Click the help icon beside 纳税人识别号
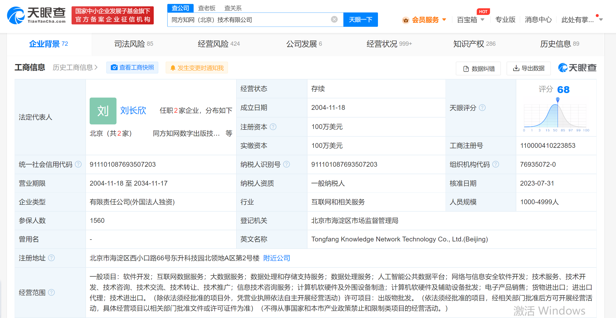The height and width of the screenshot is (318, 616). pyautogui.click(x=286, y=164)
